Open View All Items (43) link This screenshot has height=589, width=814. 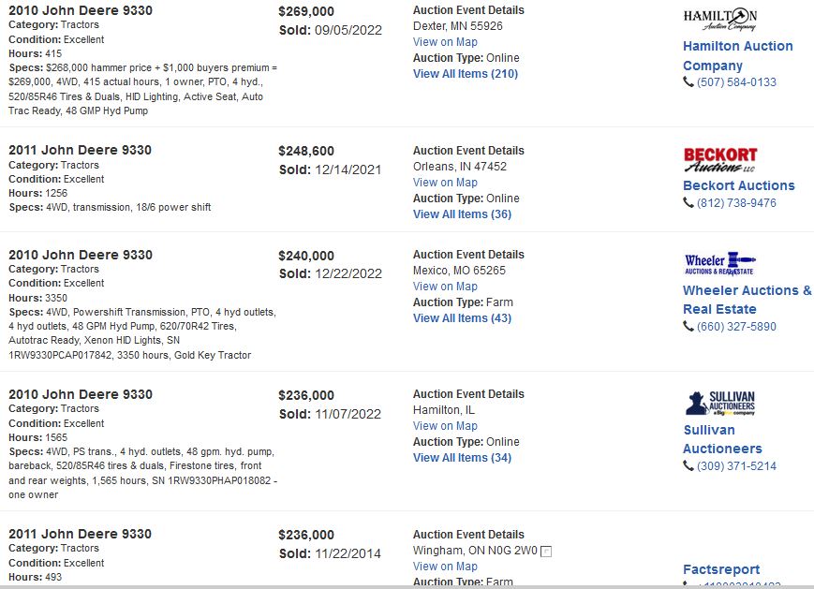point(462,317)
